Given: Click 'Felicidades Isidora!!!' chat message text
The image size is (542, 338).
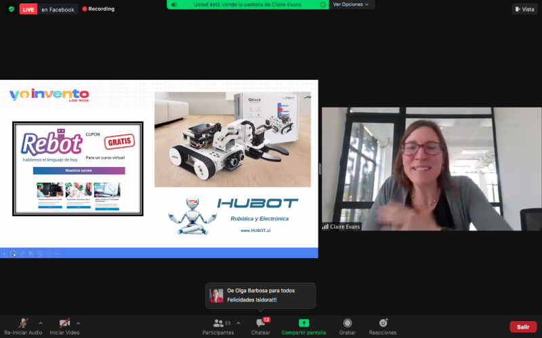Looking at the screenshot, I should (251, 300).
